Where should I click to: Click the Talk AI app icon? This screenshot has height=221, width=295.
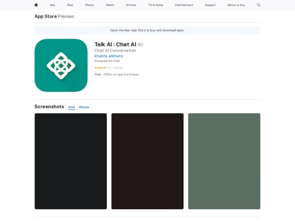click(x=61, y=65)
